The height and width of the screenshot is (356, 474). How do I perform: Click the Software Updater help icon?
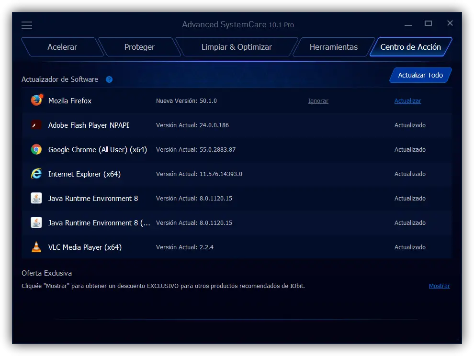109,79
